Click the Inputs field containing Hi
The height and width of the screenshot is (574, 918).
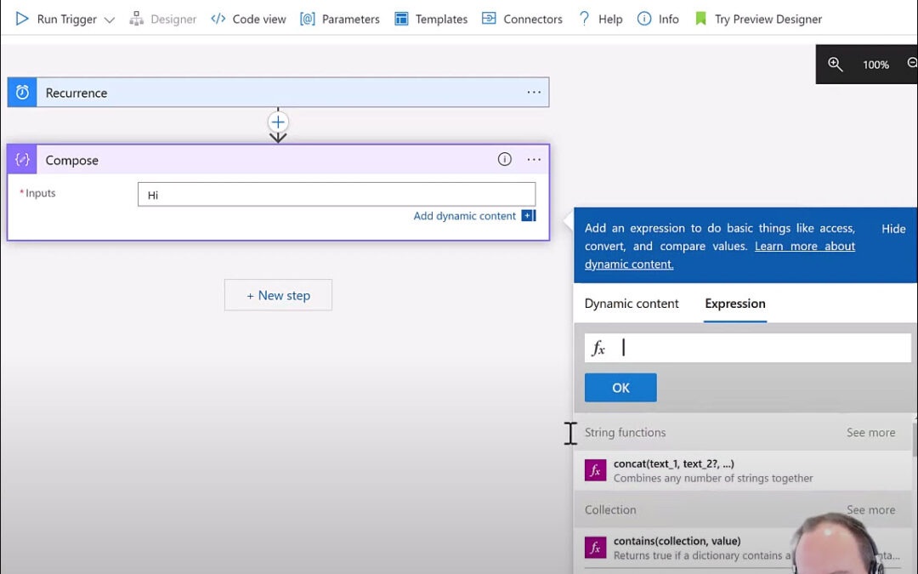pos(337,195)
